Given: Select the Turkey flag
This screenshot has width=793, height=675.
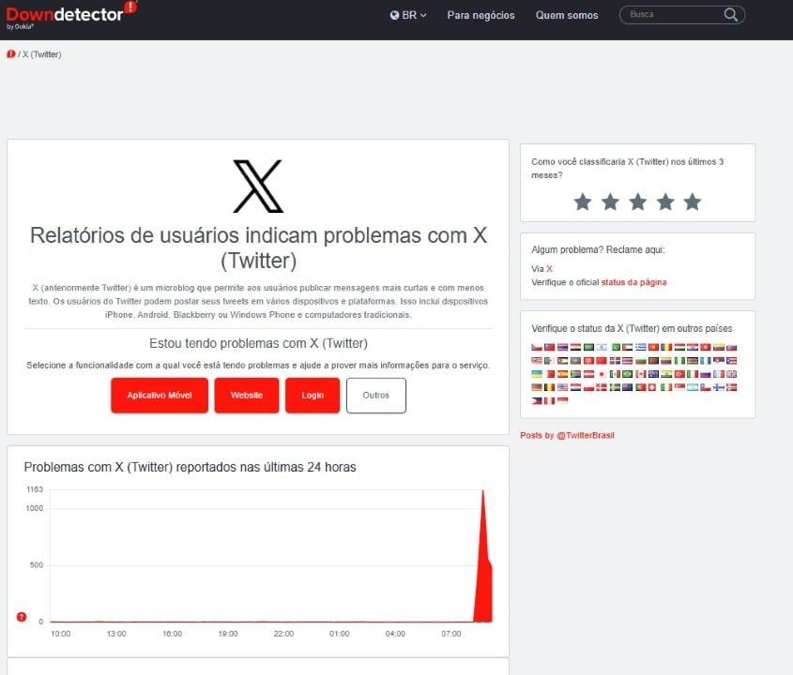Looking at the screenshot, I should [679, 374].
